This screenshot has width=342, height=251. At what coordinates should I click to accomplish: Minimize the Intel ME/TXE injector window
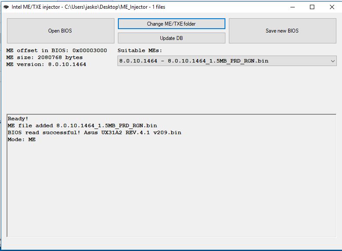[293, 7]
